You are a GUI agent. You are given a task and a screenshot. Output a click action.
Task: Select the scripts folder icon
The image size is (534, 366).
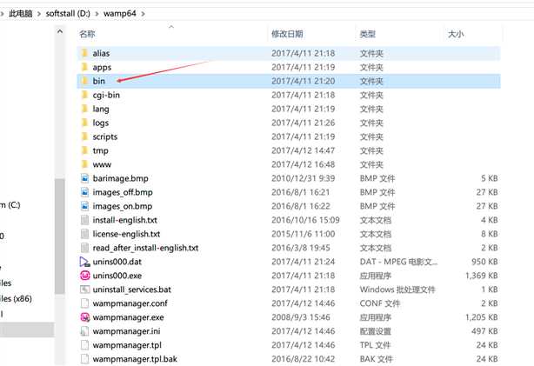85,136
